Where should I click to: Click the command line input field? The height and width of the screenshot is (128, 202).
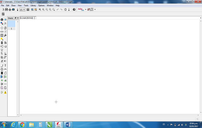[118, 18]
